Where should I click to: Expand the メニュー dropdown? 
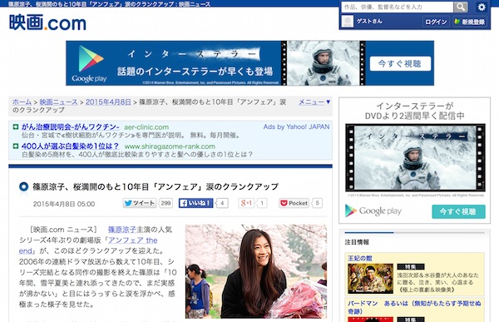[x=314, y=102]
